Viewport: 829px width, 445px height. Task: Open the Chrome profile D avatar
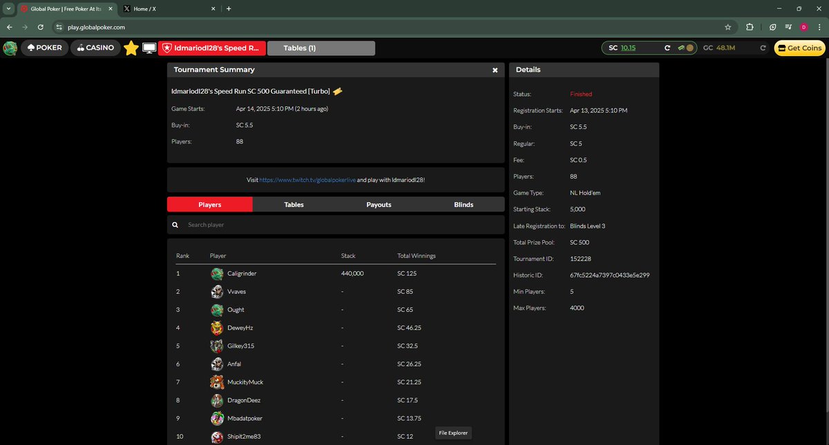(803, 27)
